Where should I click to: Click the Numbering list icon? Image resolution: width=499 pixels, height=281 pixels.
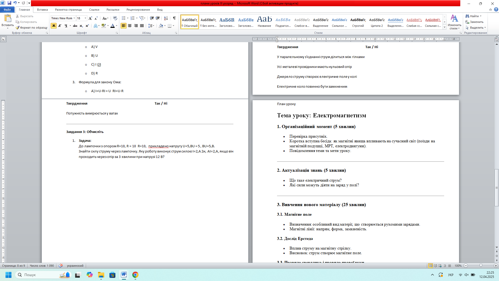(133, 18)
